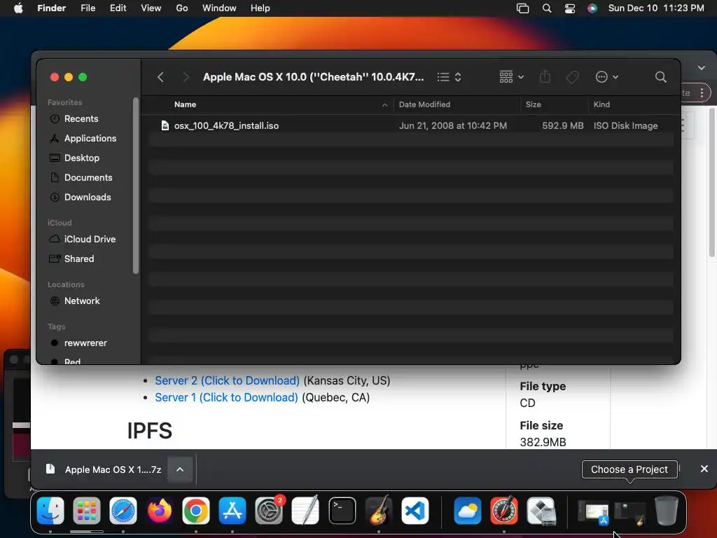Click the Finder search magnifier
This screenshot has width=717, height=538.
660,77
